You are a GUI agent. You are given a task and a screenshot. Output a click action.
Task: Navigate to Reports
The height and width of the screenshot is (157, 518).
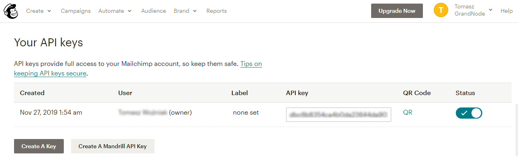coord(217,11)
